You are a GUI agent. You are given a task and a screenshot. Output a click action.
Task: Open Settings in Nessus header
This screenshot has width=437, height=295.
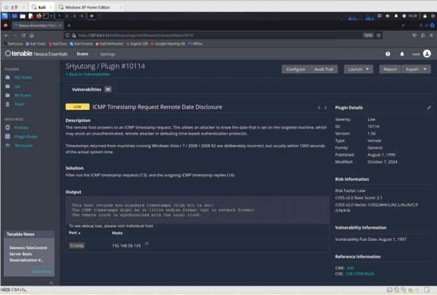[108, 54]
